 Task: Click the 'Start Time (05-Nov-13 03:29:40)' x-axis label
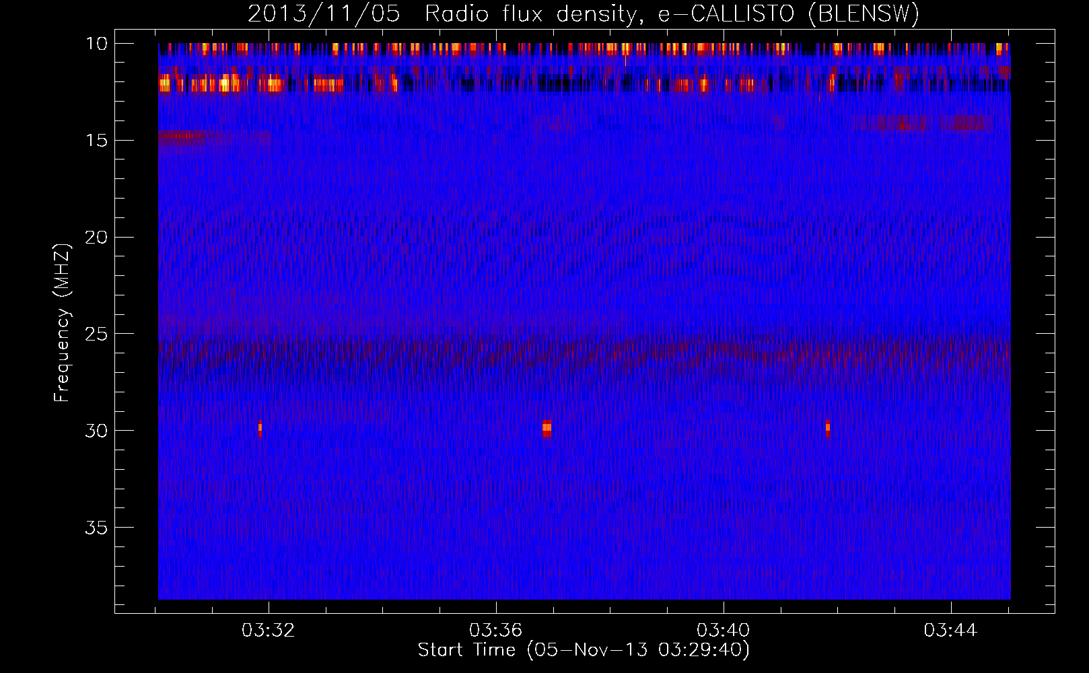click(x=584, y=650)
